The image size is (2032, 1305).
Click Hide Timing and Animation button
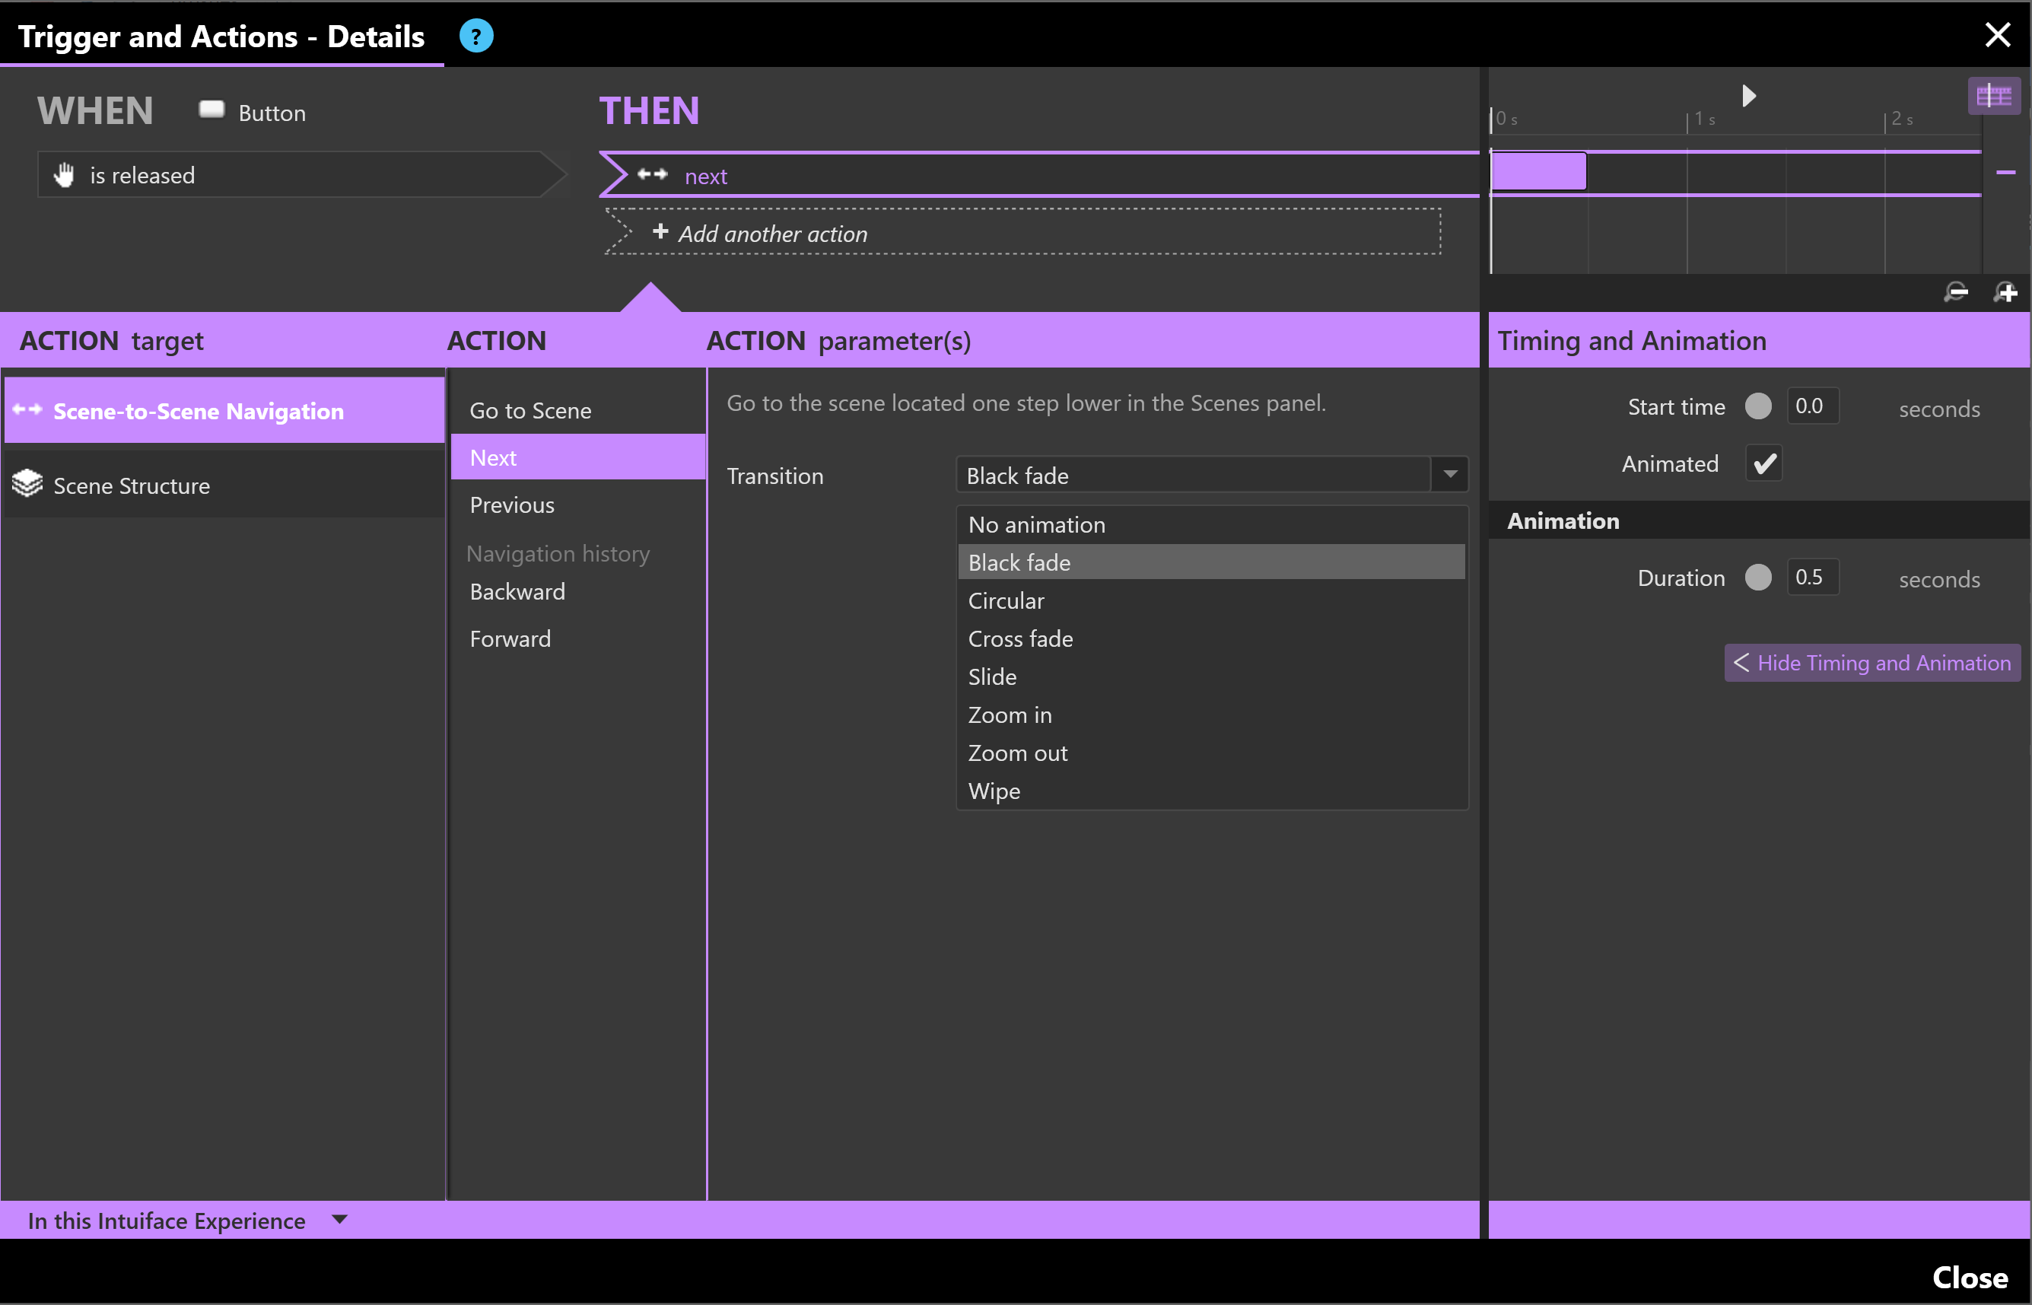pos(1872,663)
